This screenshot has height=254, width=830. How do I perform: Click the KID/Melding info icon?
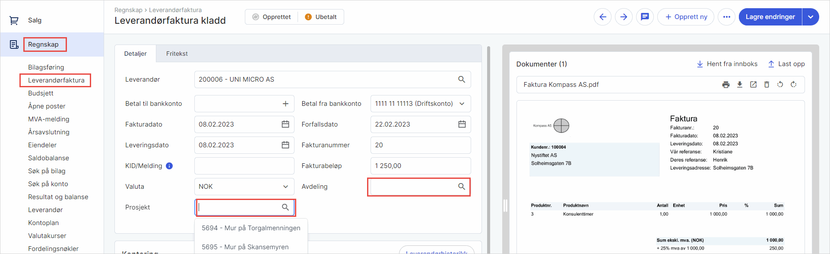[169, 166]
